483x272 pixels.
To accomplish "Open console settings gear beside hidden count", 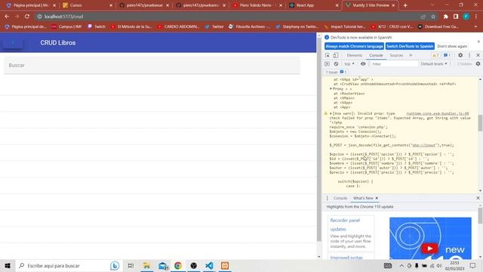I will coord(478,63).
